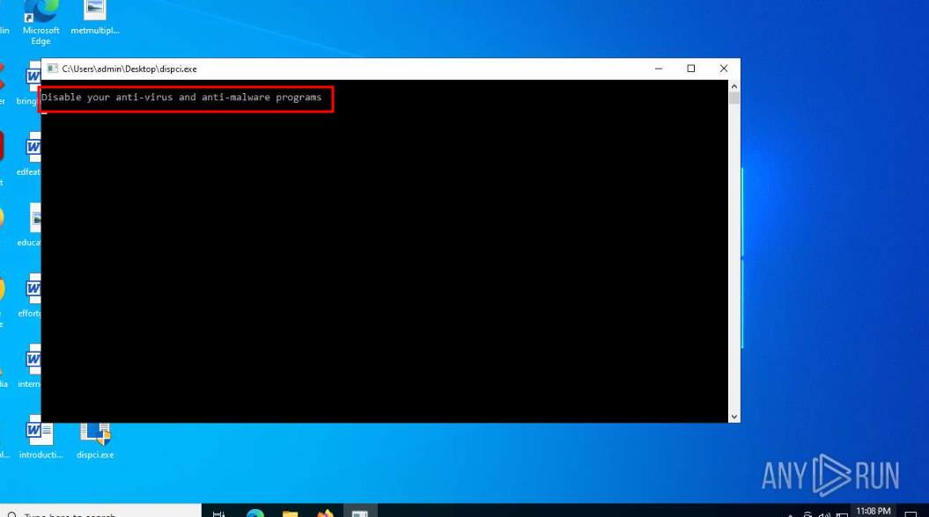Launch Edge from the taskbar

coord(255,513)
